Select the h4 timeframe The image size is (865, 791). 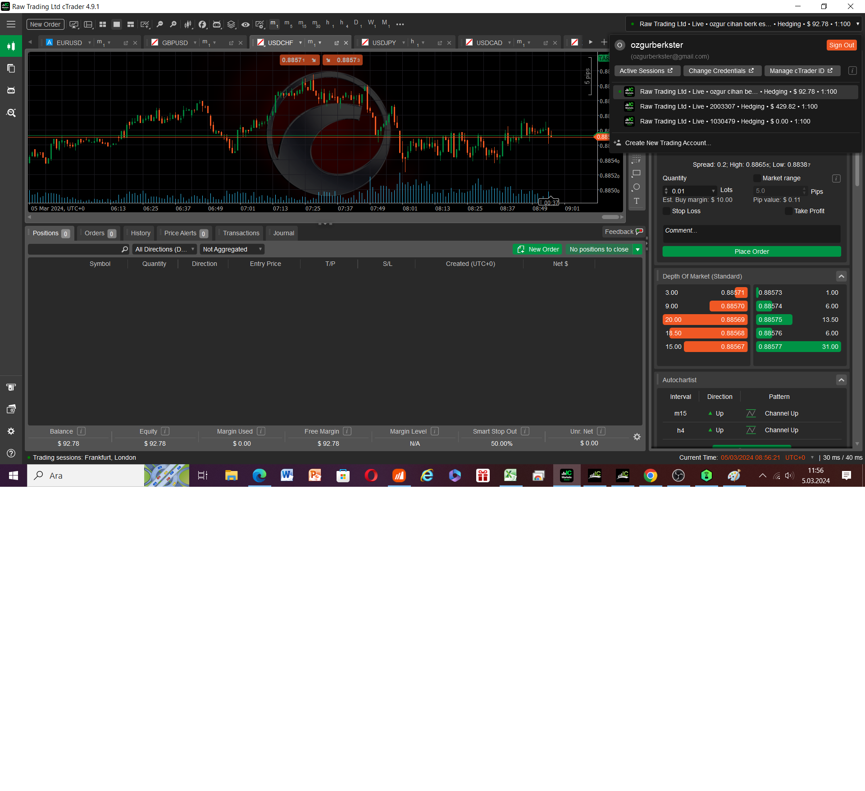[344, 23]
